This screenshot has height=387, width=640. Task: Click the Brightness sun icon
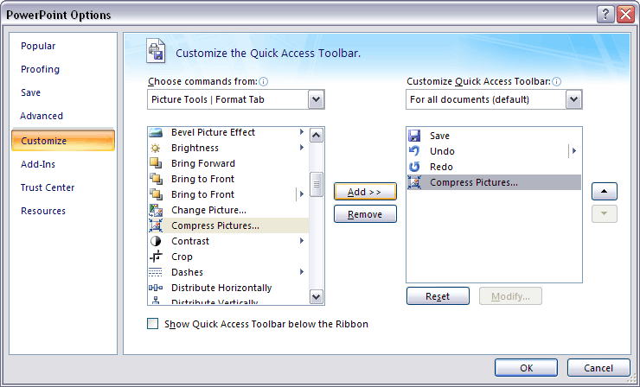coord(156,148)
